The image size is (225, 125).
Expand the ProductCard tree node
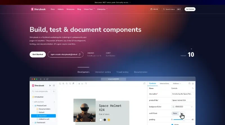pyautogui.click(x=33, y=106)
